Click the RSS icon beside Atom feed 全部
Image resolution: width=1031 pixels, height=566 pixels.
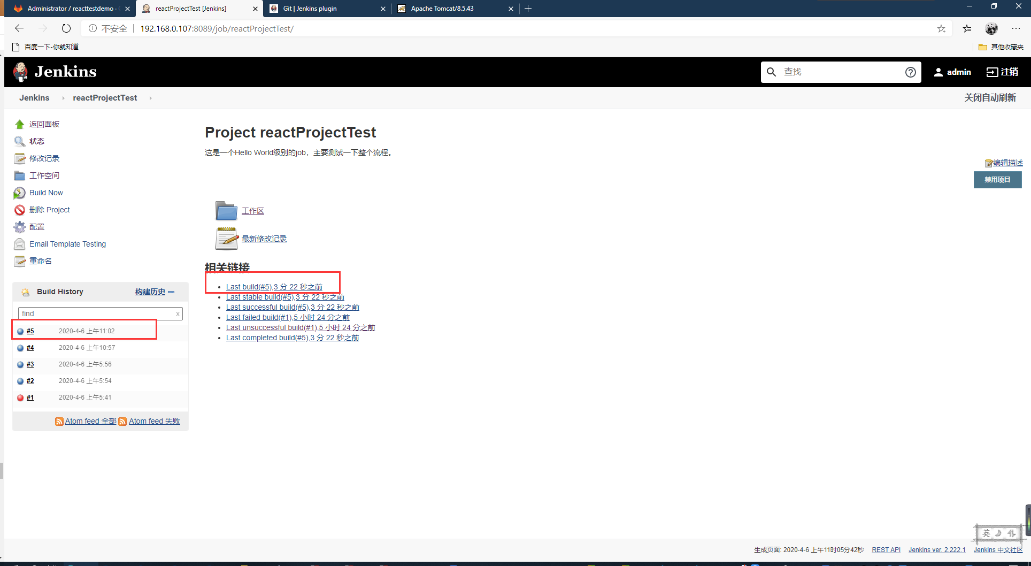(x=59, y=422)
